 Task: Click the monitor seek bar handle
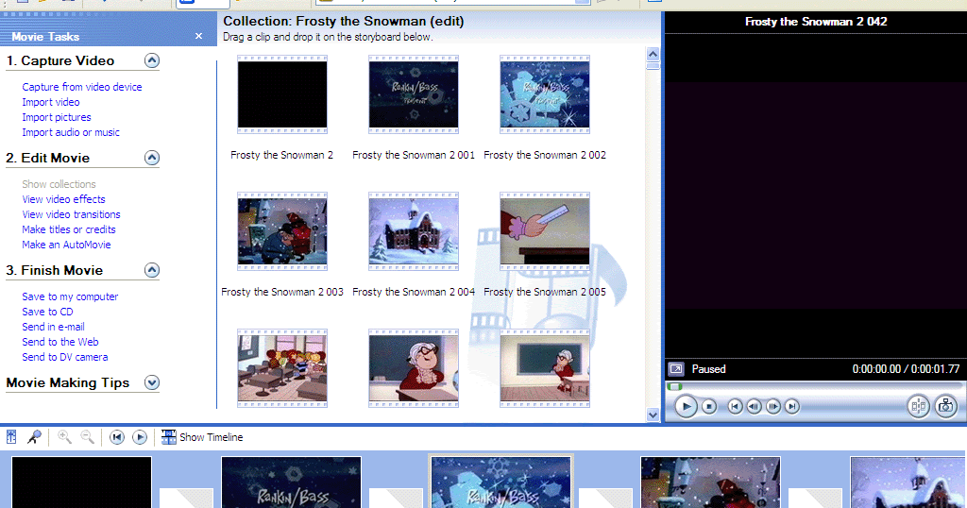click(x=674, y=386)
